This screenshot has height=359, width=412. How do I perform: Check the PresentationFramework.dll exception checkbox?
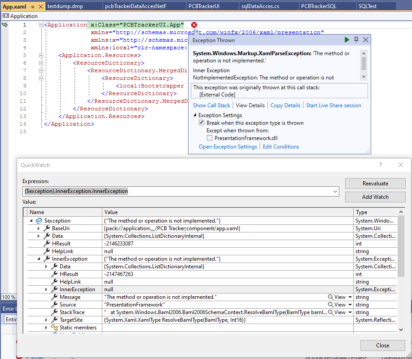tap(210, 138)
